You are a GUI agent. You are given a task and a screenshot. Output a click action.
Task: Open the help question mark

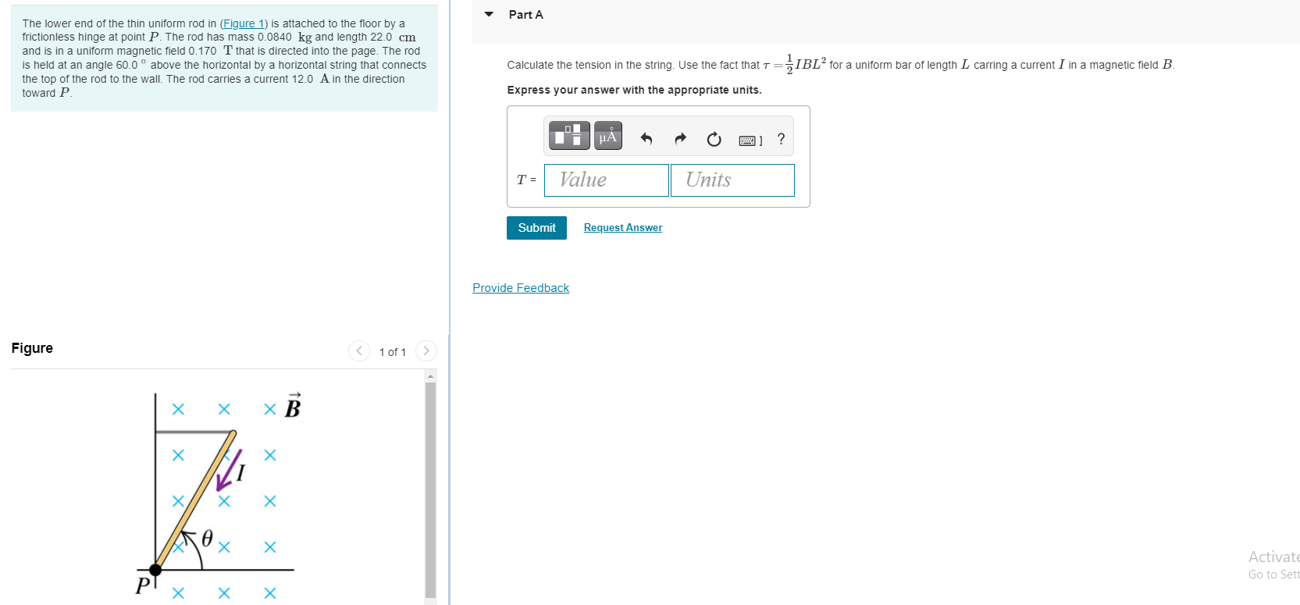pyautogui.click(x=781, y=139)
